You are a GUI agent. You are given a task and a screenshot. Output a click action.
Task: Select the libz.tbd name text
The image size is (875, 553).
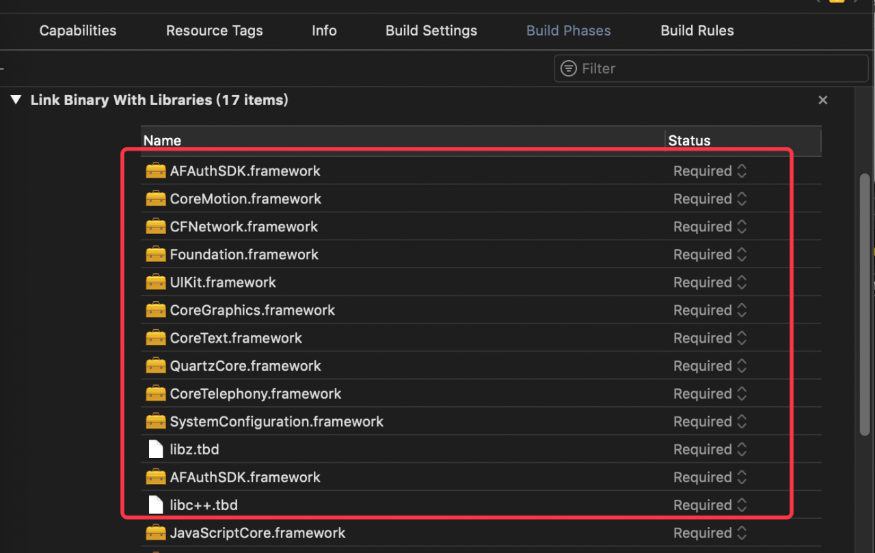coord(194,449)
